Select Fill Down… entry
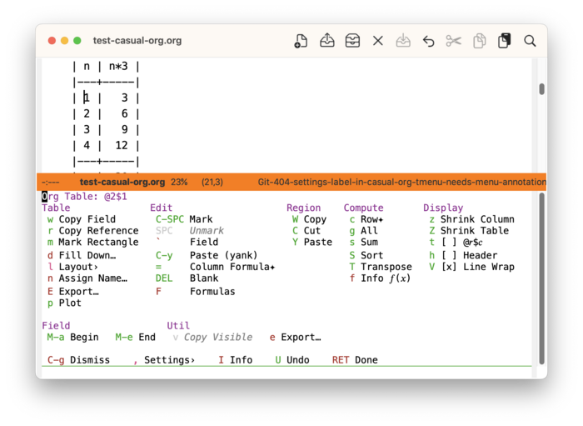This screenshot has height=426, width=583. pos(82,255)
